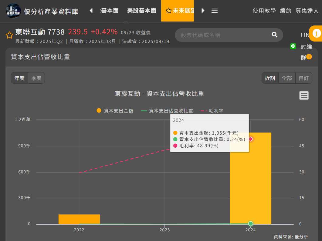Click the 2022 capital expenditure bar
The width and height of the screenshot is (322, 241).
(x=79, y=219)
